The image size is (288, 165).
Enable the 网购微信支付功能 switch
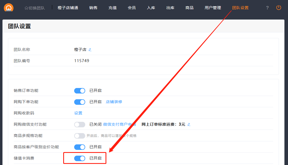pos(80,125)
